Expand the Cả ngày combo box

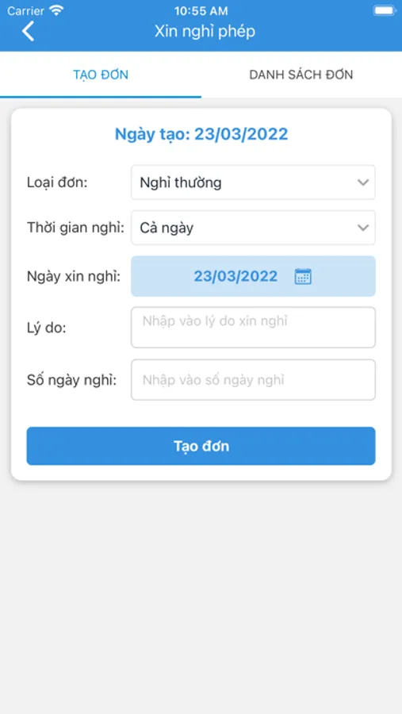pos(253,228)
